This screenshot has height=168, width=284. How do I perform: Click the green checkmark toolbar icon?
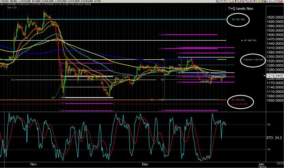[x=224, y=1]
